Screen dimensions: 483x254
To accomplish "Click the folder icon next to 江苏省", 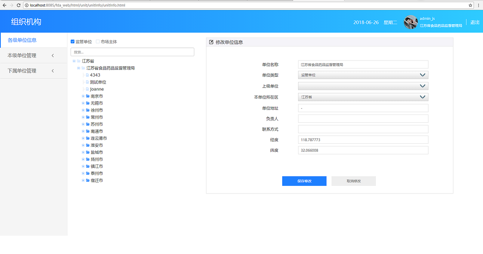I will 78,61.
